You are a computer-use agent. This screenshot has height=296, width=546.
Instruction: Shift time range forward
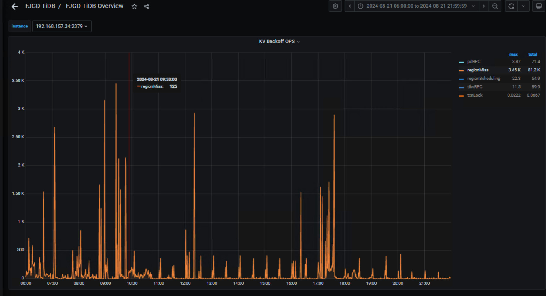coord(484,6)
